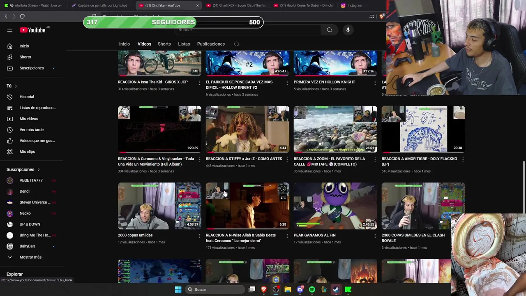Switch to Charli XCX Boom Clap tab
The image size is (526, 296).
pos(237,5)
